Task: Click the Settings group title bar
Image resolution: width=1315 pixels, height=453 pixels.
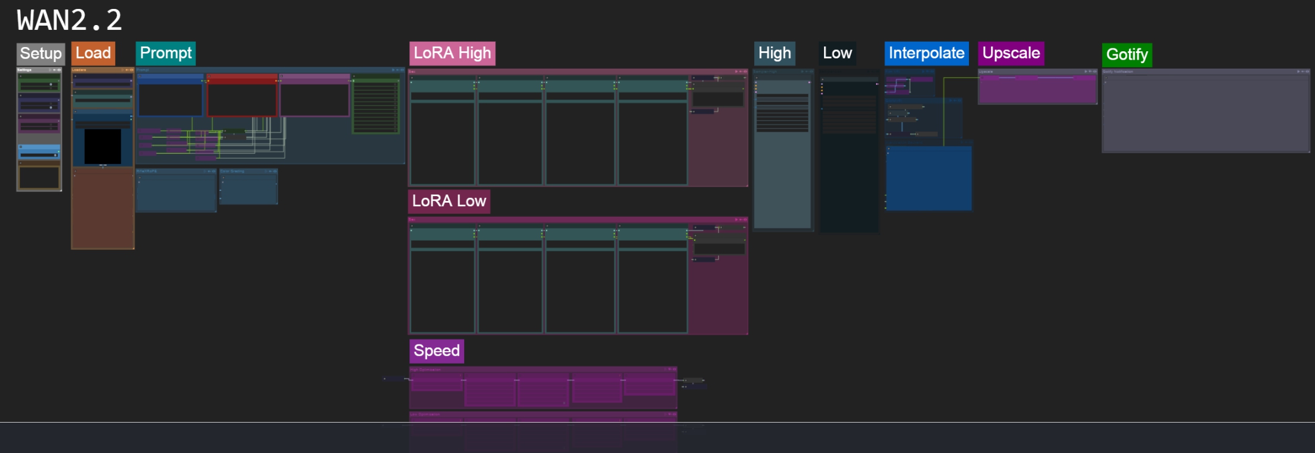Action: click(39, 70)
